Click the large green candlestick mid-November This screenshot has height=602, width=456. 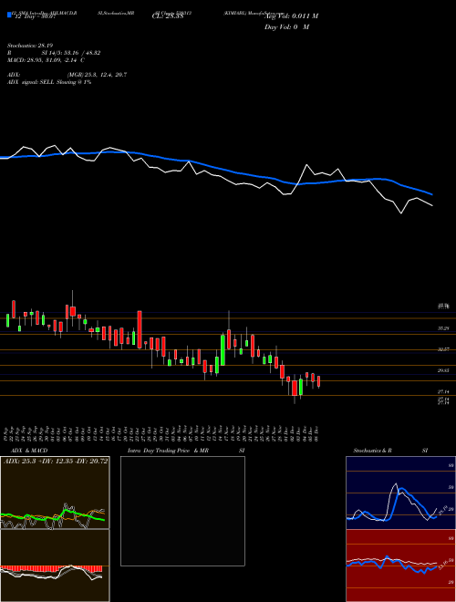(223, 350)
